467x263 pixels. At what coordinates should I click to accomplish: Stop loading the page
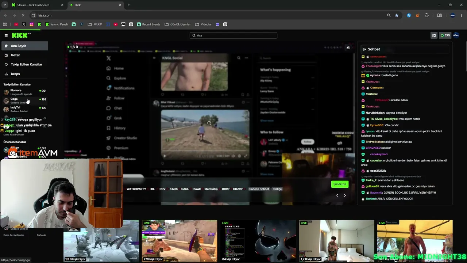[x=23, y=15]
